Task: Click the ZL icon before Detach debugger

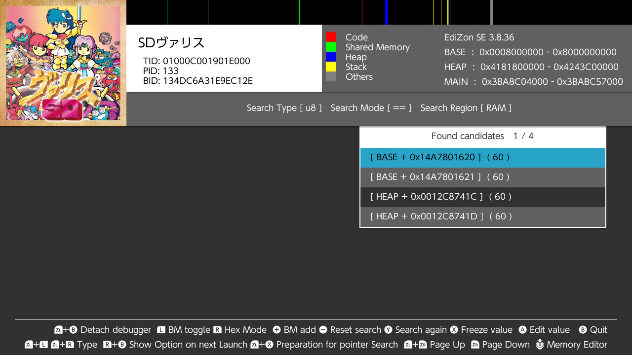Action: [x=58, y=330]
